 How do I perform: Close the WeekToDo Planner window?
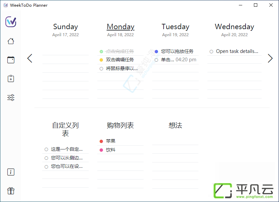tap(271, 5)
